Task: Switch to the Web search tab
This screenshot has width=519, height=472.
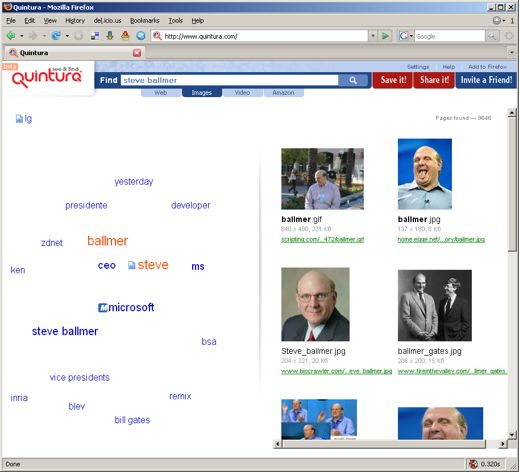Action: [x=161, y=93]
